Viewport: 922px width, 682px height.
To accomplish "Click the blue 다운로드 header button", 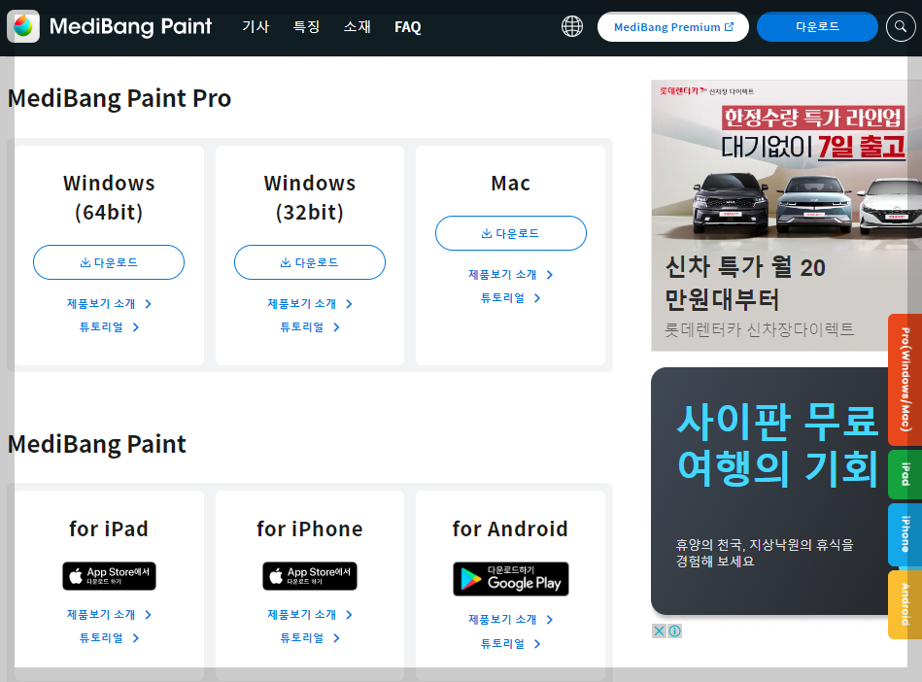I will (x=817, y=27).
